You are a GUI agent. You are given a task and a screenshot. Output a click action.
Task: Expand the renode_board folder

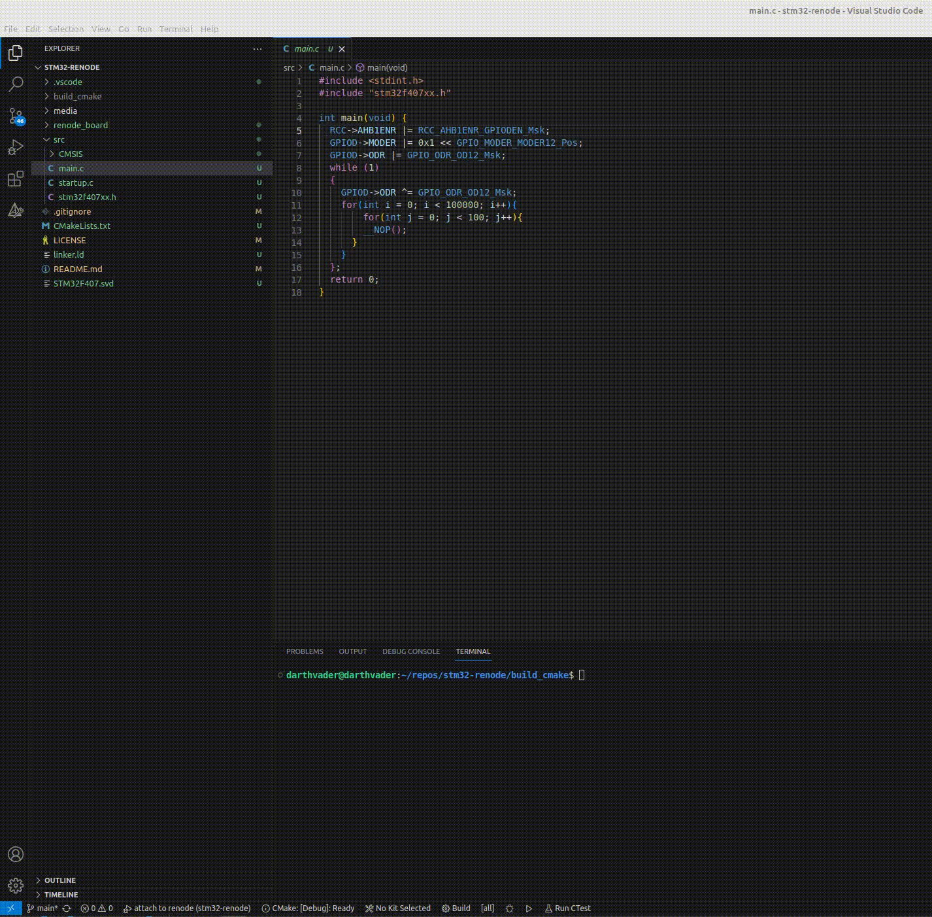tap(152, 125)
